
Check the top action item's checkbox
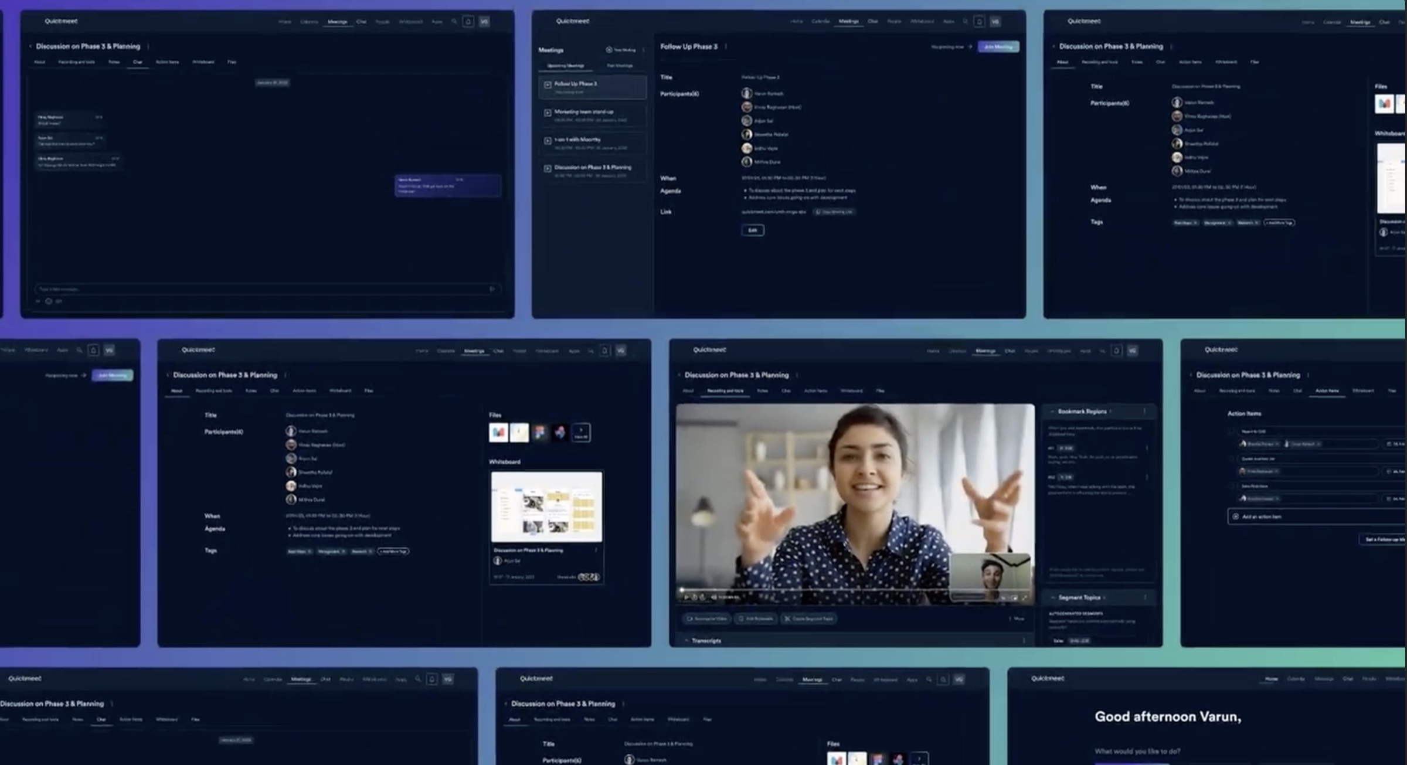1231,431
